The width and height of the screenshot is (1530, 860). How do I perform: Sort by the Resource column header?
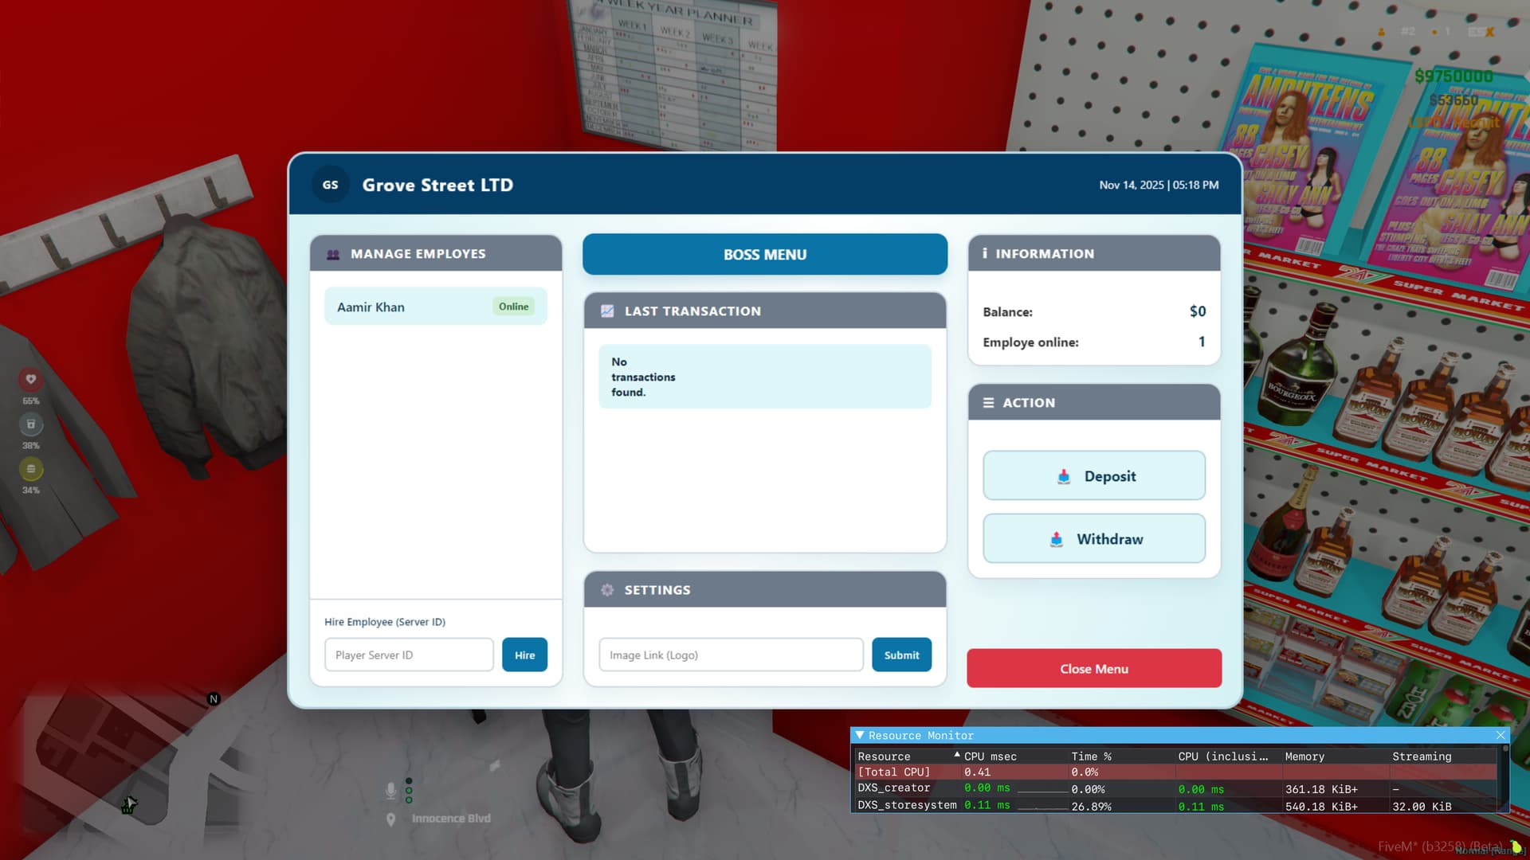(x=884, y=756)
